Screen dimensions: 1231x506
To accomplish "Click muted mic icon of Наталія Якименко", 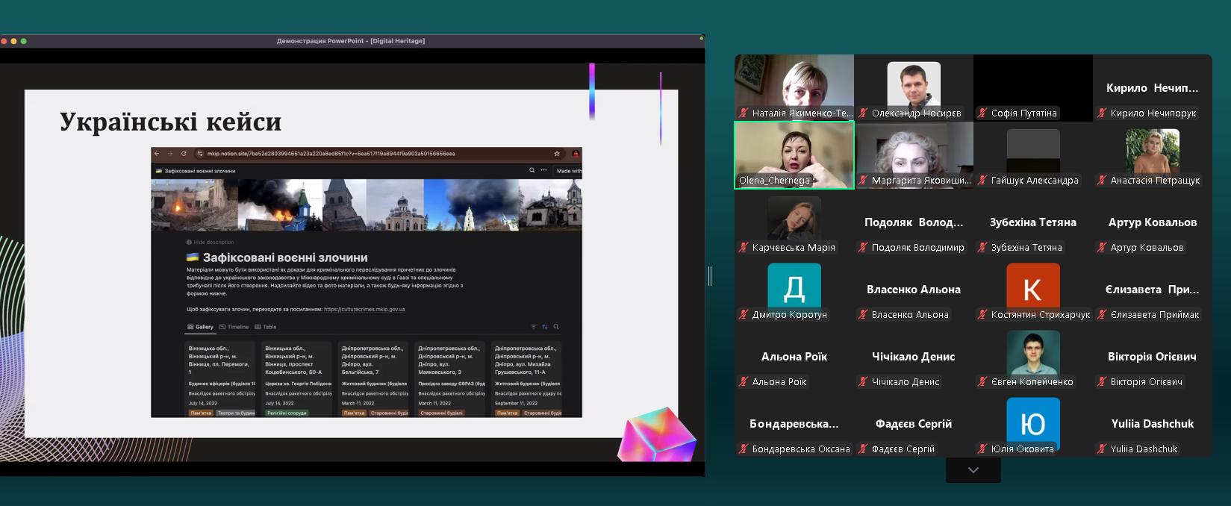I will tap(744, 113).
